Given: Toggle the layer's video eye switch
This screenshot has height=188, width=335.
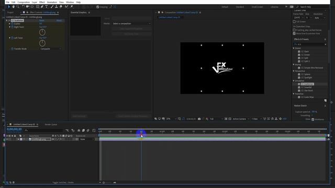Looking at the screenshot, I should [7, 139].
